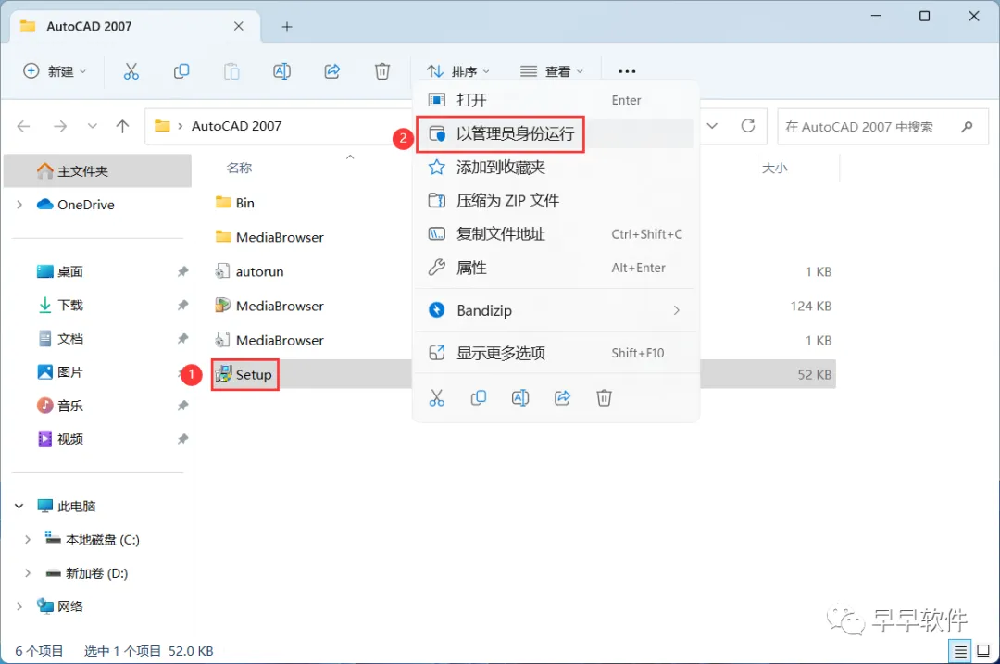Image resolution: width=1000 pixels, height=664 pixels.
Task: Click the Share icon in the context menu
Action: tap(562, 398)
